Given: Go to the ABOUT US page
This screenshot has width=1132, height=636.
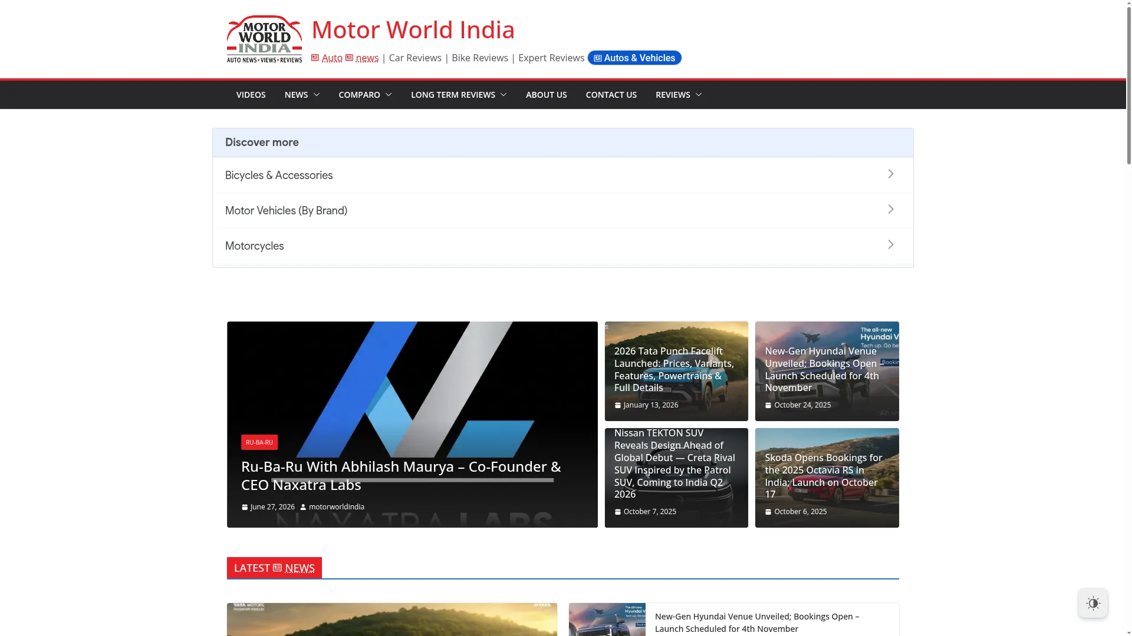Looking at the screenshot, I should point(546,95).
